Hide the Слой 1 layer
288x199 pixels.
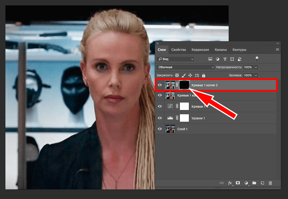(x=160, y=129)
